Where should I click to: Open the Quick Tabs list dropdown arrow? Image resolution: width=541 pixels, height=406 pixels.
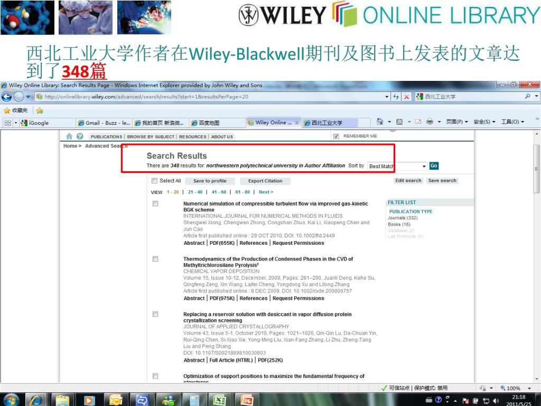[15, 123]
